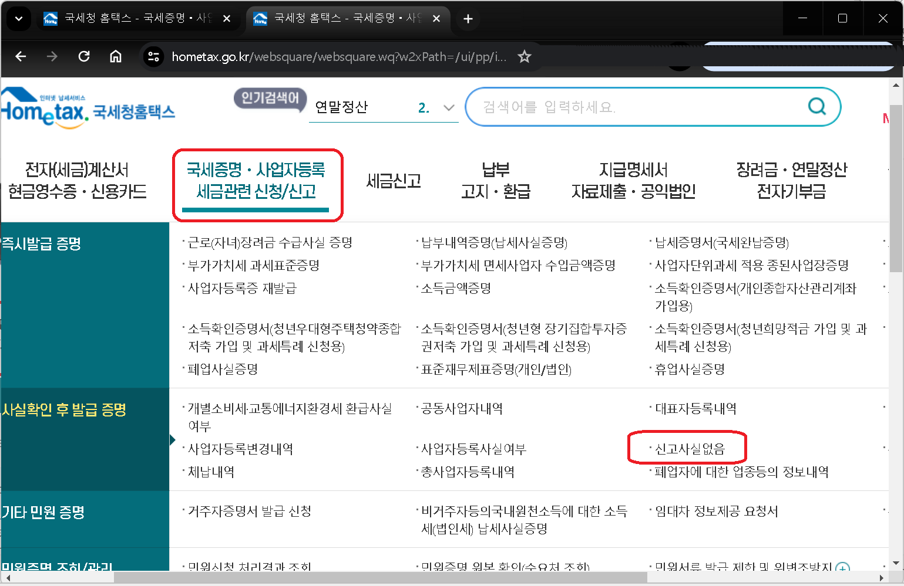Open 총사업자등록내역
Viewport: 904px width, 586px height.
click(468, 472)
